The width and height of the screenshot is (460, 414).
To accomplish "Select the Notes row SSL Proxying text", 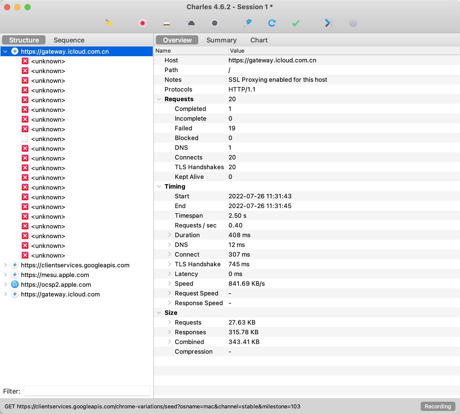I will pos(278,79).
